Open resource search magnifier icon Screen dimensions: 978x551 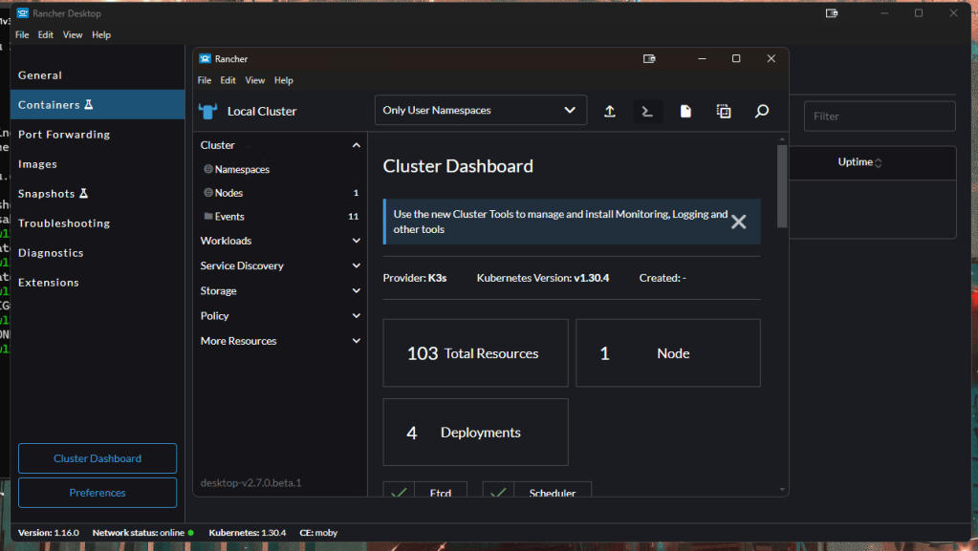click(762, 112)
